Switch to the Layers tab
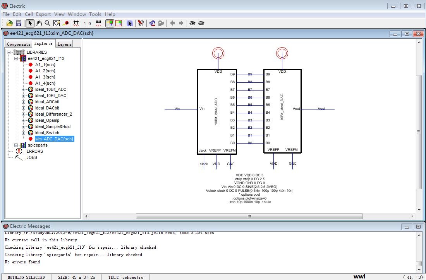 point(64,44)
